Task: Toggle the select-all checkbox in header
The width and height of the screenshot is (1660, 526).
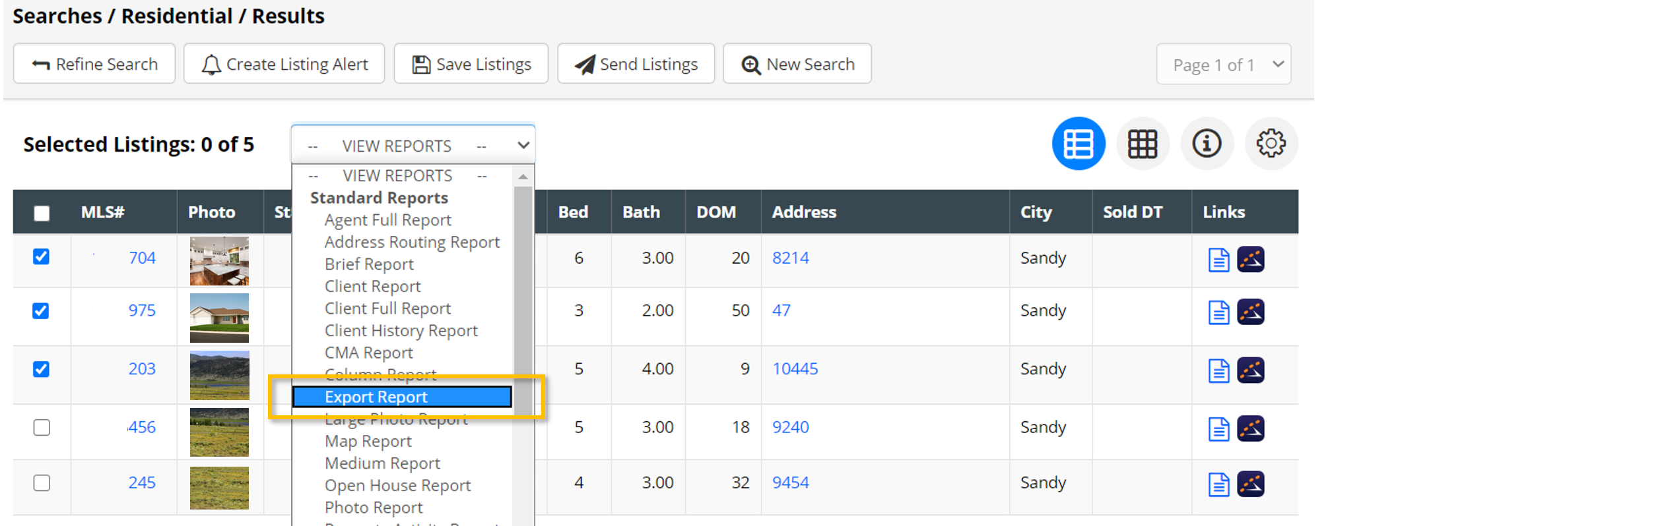Action: click(x=42, y=213)
